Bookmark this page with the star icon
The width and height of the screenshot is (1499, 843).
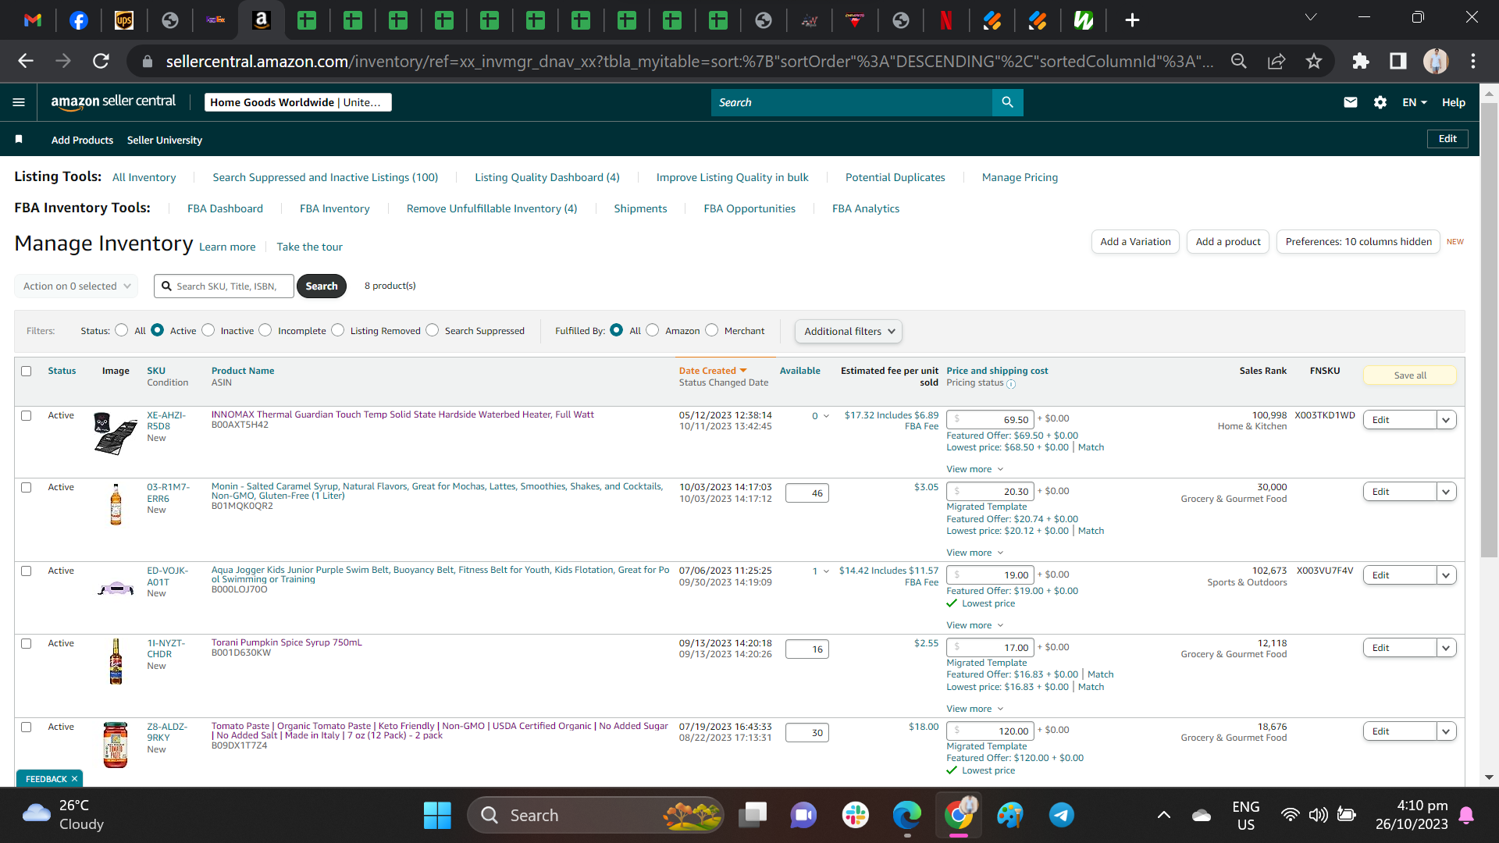[x=1314, y=61]
